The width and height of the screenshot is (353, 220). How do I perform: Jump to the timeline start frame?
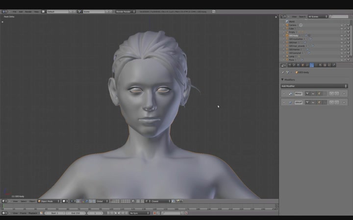pyautogui.click(x=108, y=213)
